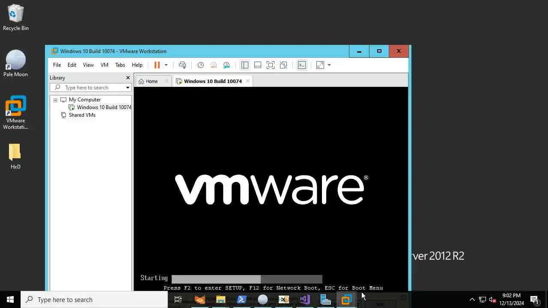Image resolution: width=548 pixels, height=308 pixels.
Task: Send Ctrl+Alt+Del to the virtual machine
Action: (182, 65)
